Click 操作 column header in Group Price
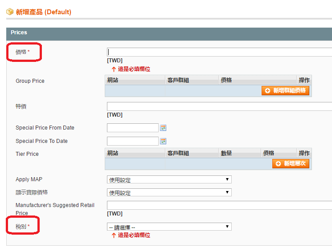The height and width of the screenshot is (248, 332). (304, 81)
